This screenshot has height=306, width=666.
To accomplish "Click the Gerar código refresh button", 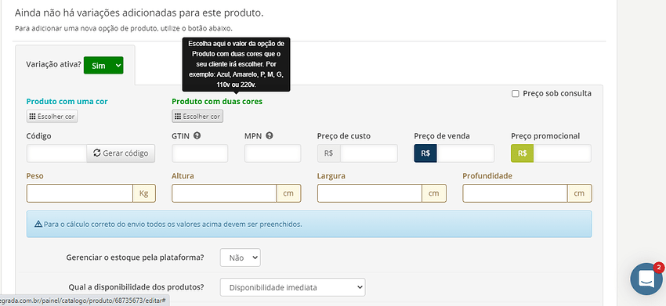I will click(121, 153).
